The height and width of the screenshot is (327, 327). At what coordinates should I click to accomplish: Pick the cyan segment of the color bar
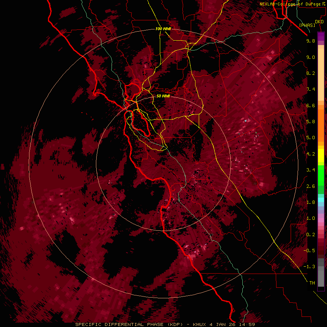pyautogui.click(x=321, y=200)
